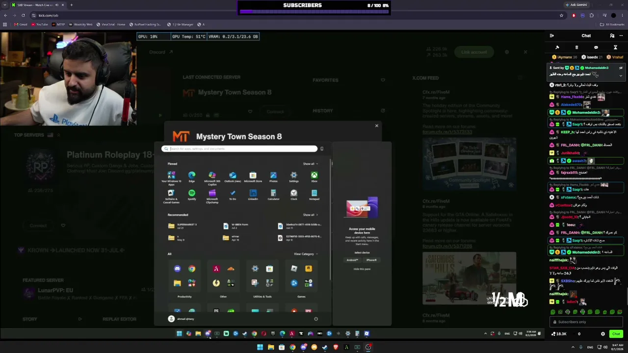Open the ahmad qhtany user account
Screen dimensions: 628x353
point(182,319)
